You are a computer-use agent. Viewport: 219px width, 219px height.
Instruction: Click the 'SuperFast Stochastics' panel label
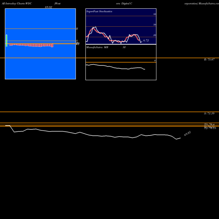click(99, 11)
